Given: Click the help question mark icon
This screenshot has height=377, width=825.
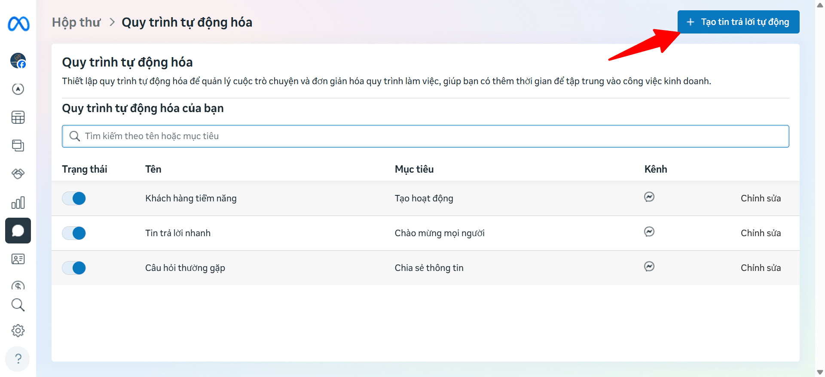Looking at the screenshot, I should click(x=18, y=359).
